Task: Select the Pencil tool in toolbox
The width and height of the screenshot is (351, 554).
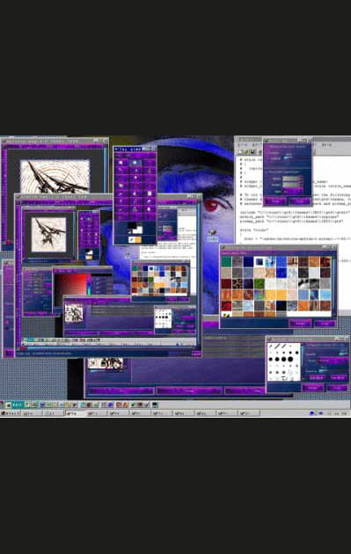Action: 121,200
